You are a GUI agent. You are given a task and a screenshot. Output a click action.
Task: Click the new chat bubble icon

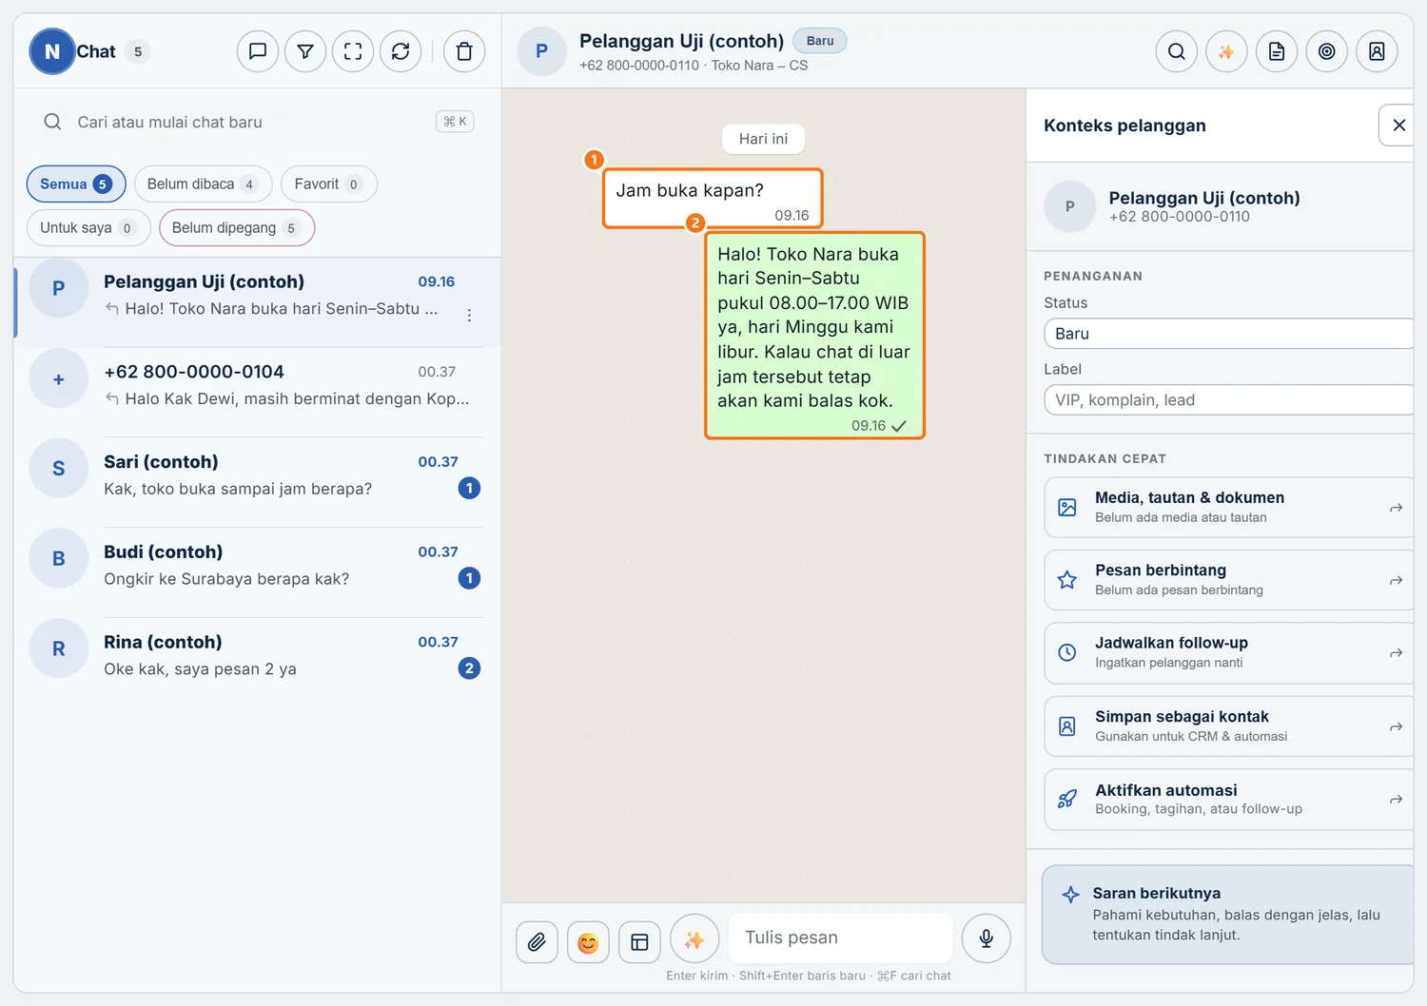[258, 51]
